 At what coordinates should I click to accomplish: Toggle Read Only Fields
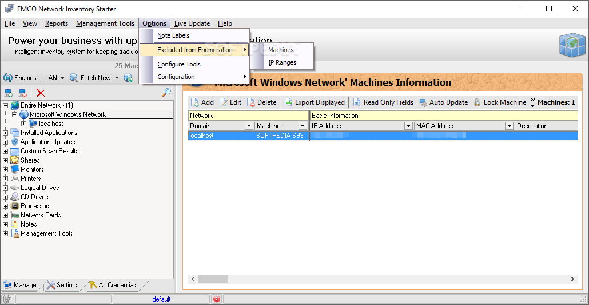[x=383, y=102]
